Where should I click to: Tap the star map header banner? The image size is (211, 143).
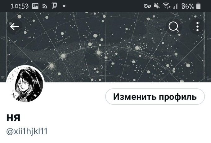coord(105,47)
